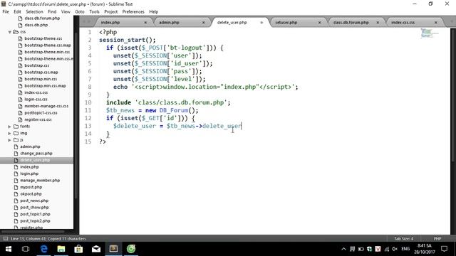This screenshot has height=256, width=456.
Task: Expand the img folder
Action: (x=9, y=133)
